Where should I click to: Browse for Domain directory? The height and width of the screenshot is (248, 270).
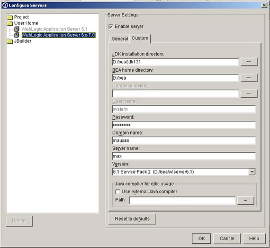249,93
